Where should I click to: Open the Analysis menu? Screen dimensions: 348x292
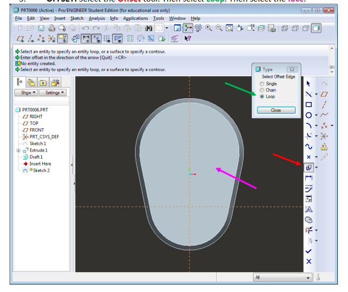click(x=97, y=18)
